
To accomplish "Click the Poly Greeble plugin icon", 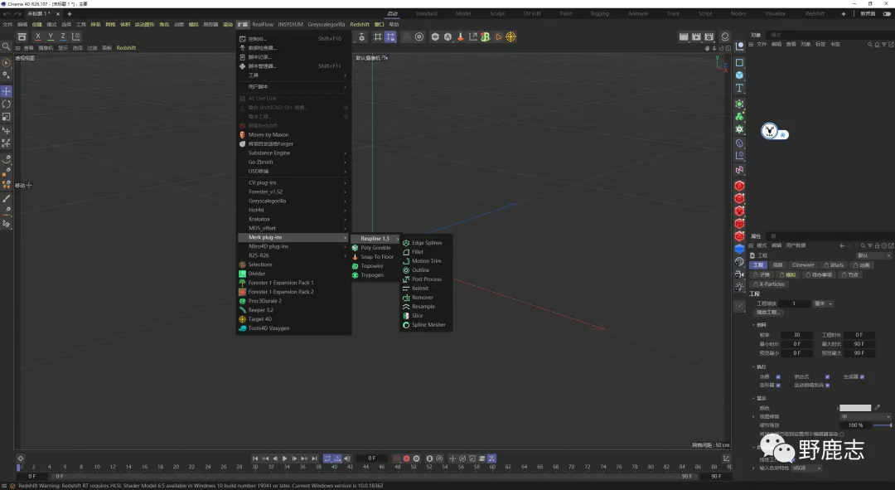I will [x=355, y=248].
